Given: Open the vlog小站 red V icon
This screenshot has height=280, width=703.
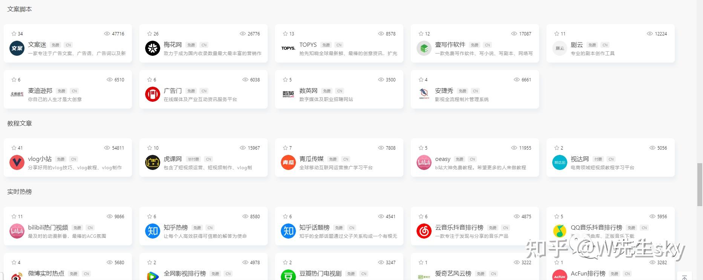Looking at the screenshot, I should [x=17, y=162].
